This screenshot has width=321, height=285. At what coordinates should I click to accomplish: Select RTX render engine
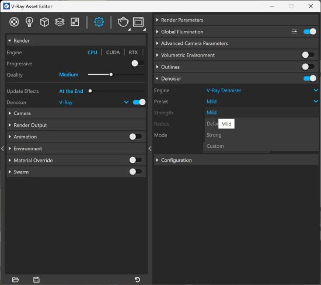133,53
